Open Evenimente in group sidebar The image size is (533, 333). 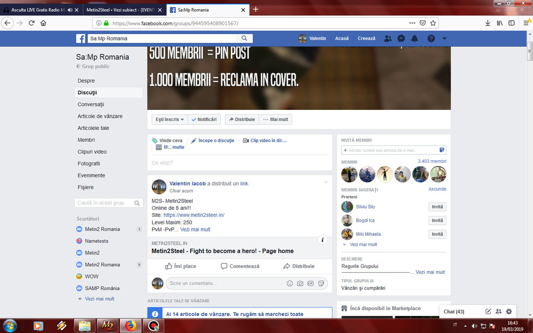[91, 175]
